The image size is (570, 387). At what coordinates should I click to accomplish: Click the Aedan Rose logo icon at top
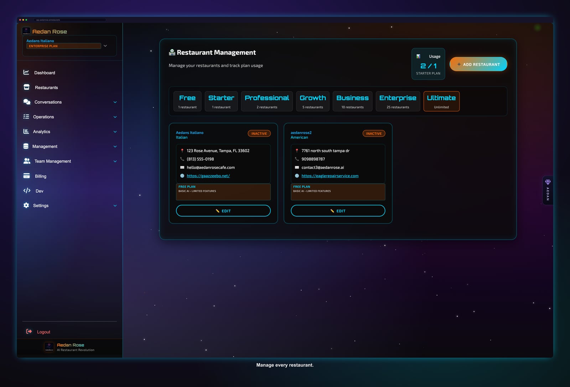(26, 31)
